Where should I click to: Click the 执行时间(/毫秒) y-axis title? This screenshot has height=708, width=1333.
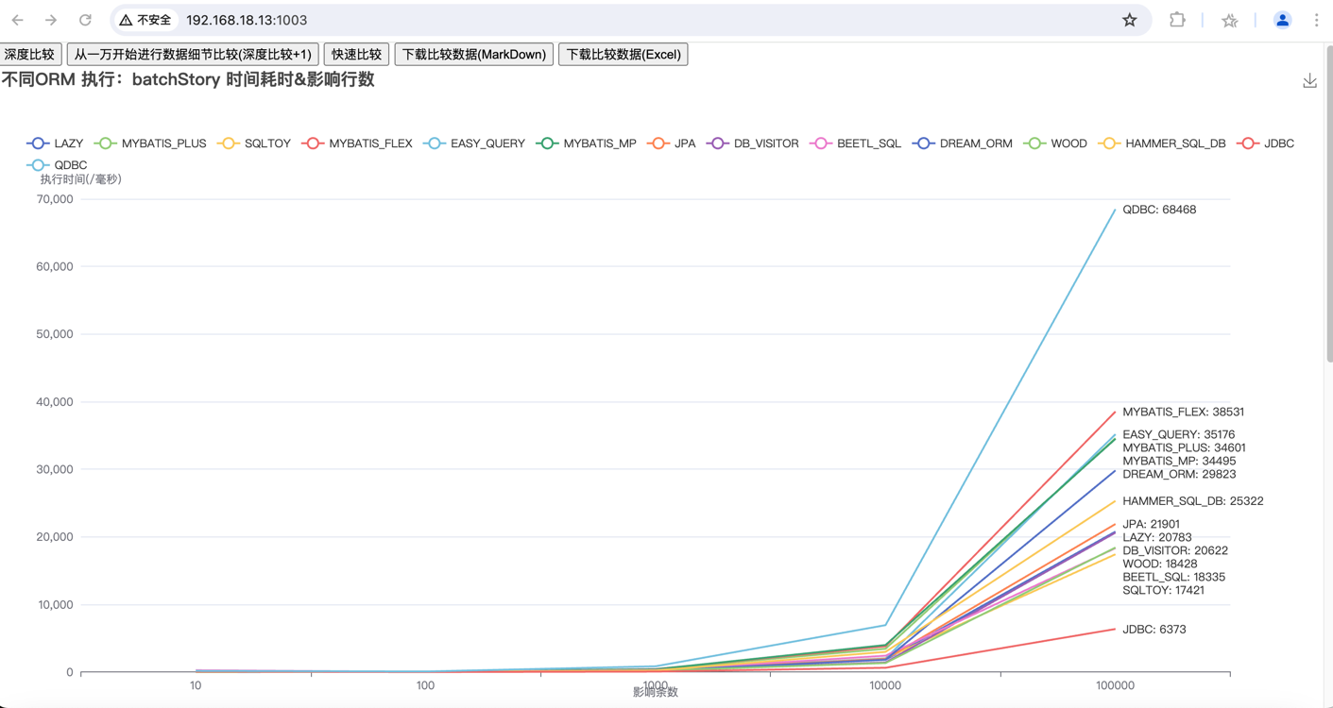[80, 179]
